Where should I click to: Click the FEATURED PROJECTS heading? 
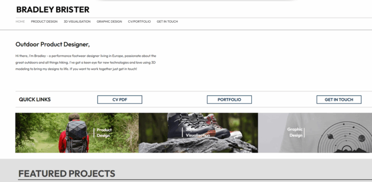[x=67, y=174]
